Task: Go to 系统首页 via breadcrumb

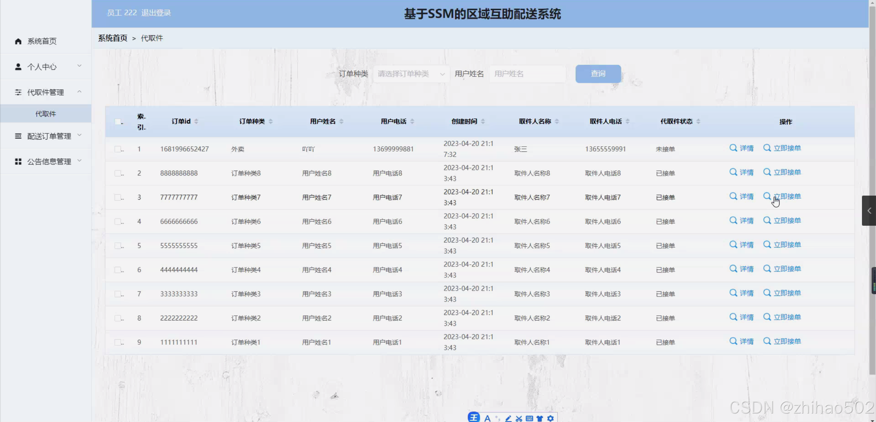Action: 113,38
